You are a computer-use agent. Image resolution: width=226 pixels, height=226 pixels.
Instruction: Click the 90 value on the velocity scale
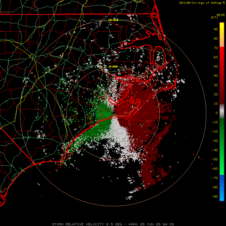pos(216,29)
